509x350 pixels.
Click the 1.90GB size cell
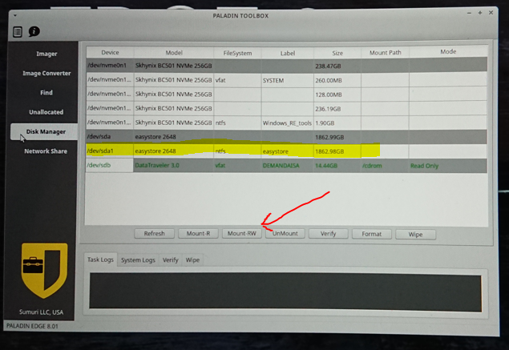(x=337, y=123)
